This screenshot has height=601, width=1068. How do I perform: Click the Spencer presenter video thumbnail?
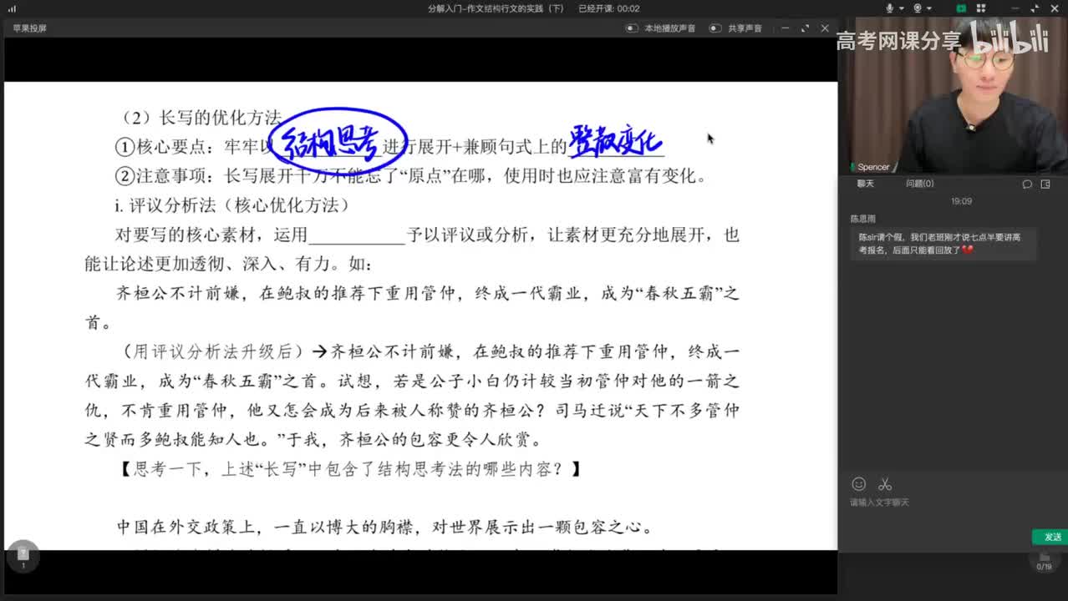pos(954,94)
